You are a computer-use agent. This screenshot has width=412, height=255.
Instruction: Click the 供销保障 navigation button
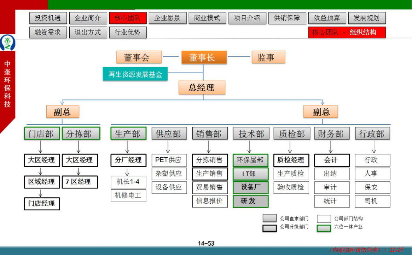(287, 18)
